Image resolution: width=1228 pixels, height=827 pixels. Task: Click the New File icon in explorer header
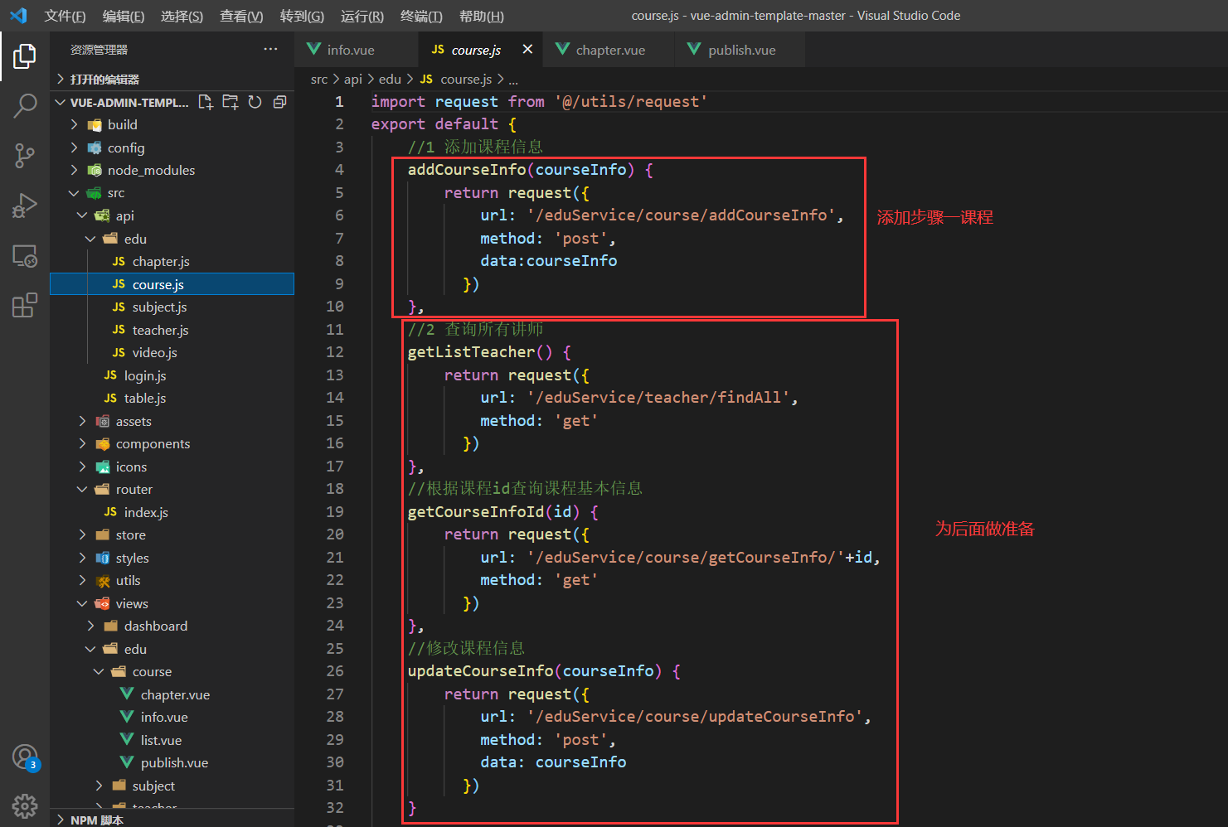pos(206,102)
